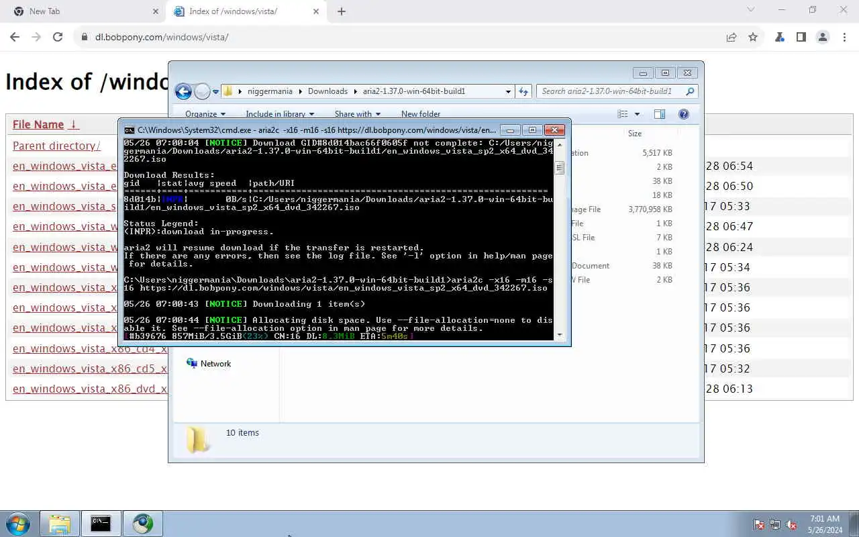Image resolution: width=859 pixels, height=537 pixels.
Task: Click the Chromium browser taskbar icon
Action: [x=142, y=524]
